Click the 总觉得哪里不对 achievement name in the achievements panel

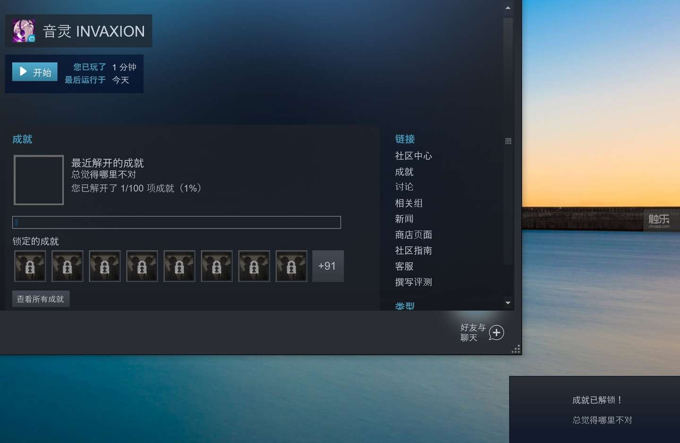pyautogui.click(x=103, y=175)
